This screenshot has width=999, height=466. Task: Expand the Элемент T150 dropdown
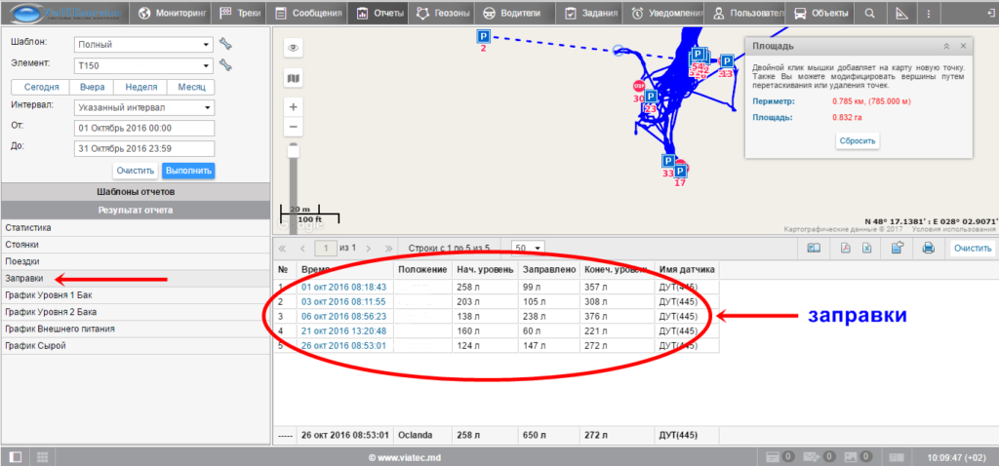pyautogui.click(x=143, y=65)
